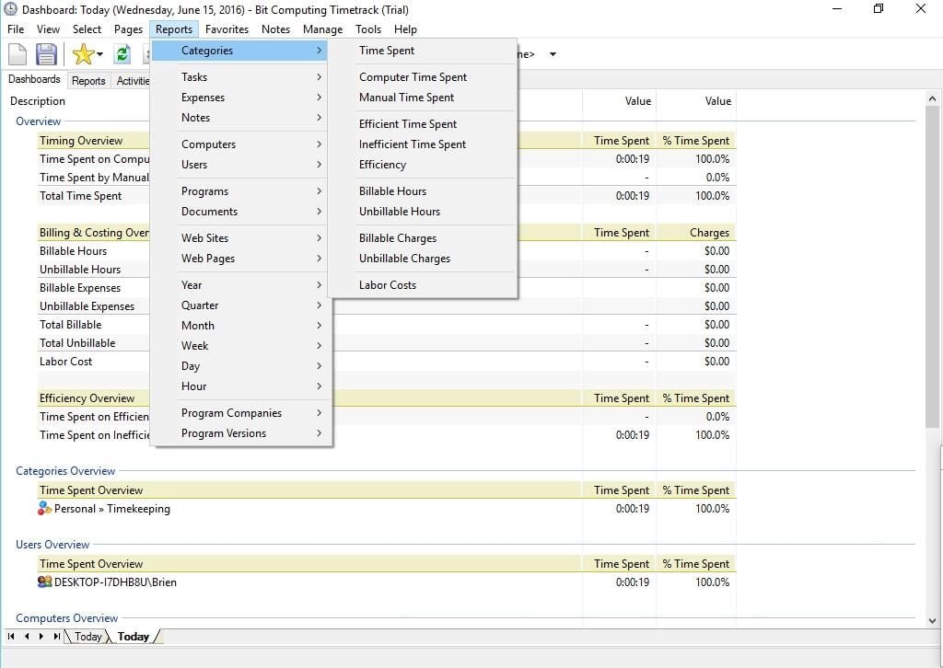The image size is (943, 668).
Task: Go to next sheet navigation arrow
Action: pyautogui.click(x=41, y=636)
